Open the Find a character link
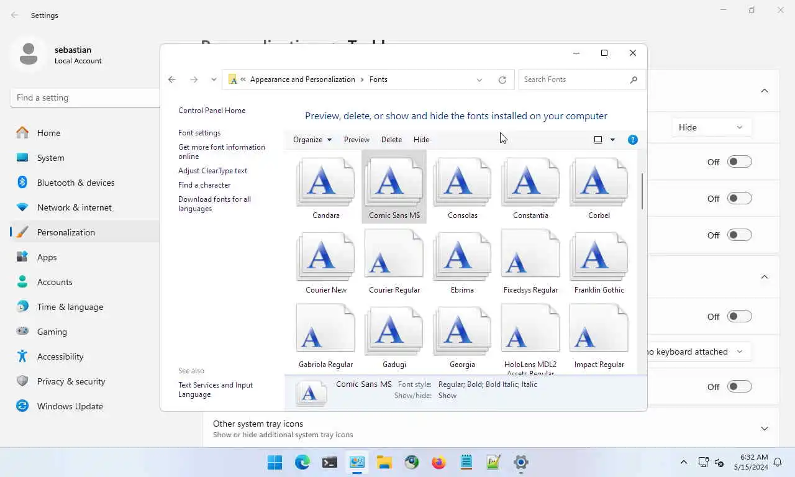Viewport: 795px width, 477px height. pos(204,185)
